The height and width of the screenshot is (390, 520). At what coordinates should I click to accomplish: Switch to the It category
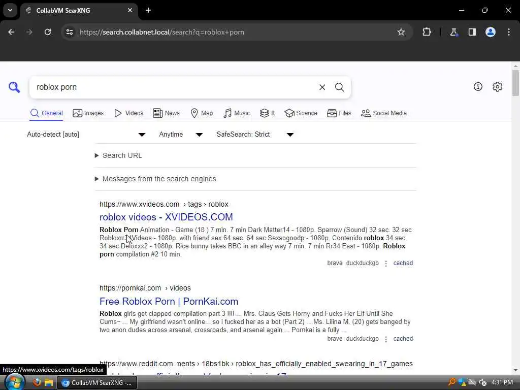267,113
